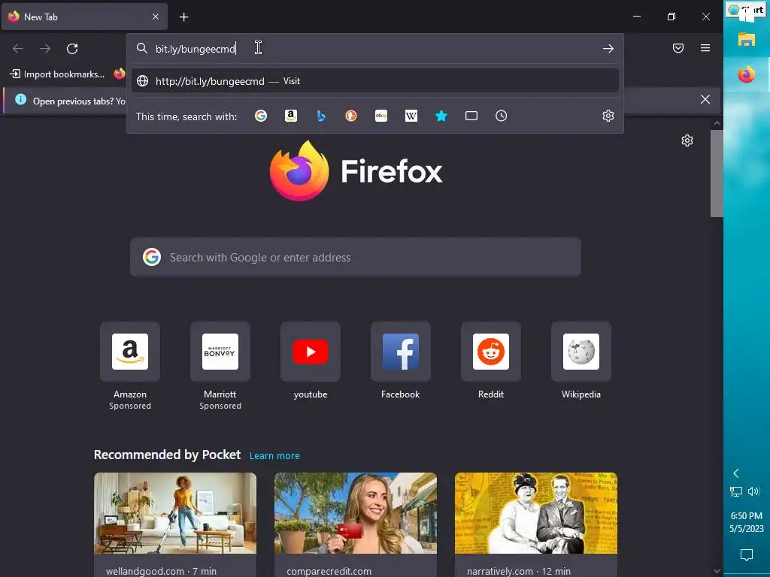Open the taskbar volume icon
Image resolution: width=770 pixels, height=577 pixels.
pyautogui.click(x=753, y=491)
